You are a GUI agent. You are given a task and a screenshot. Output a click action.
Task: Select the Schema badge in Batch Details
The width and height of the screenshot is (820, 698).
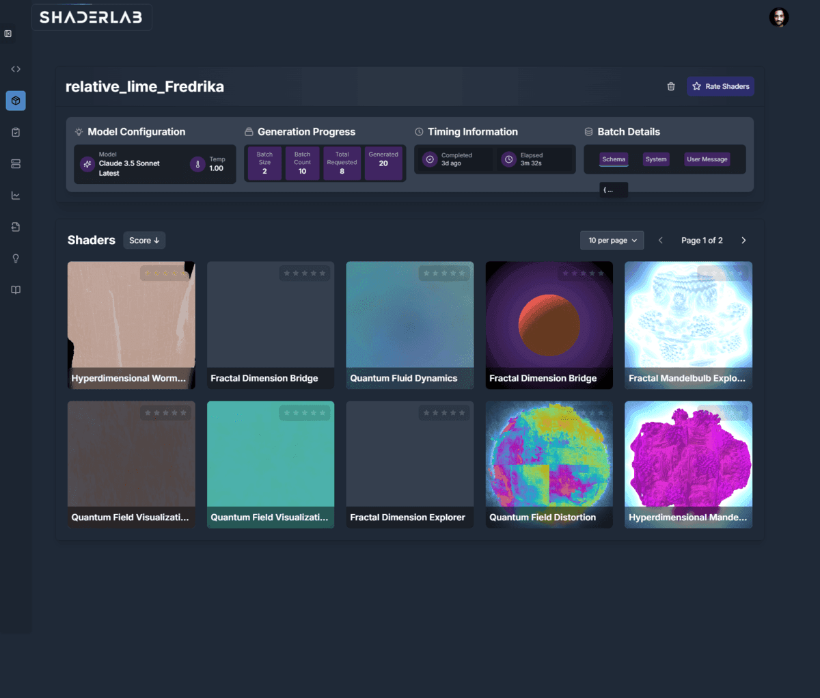click(614, 159)
